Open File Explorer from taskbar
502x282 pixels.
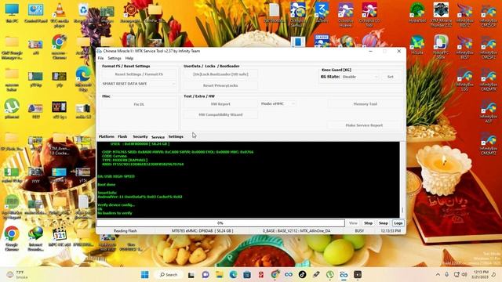220,275
